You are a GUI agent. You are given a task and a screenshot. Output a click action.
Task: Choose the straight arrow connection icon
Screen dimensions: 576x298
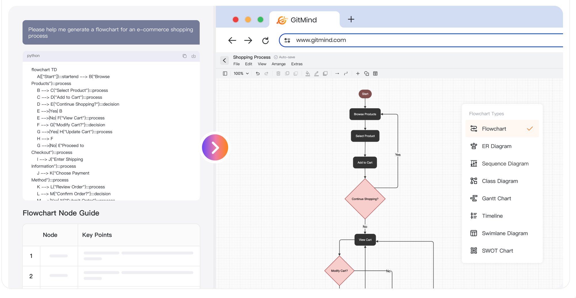[x=337, y=74]
